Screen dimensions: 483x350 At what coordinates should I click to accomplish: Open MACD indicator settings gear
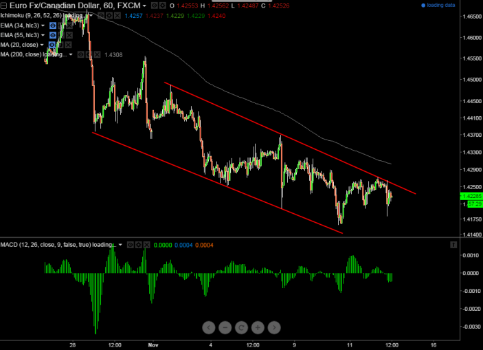[x=138, y=245]
